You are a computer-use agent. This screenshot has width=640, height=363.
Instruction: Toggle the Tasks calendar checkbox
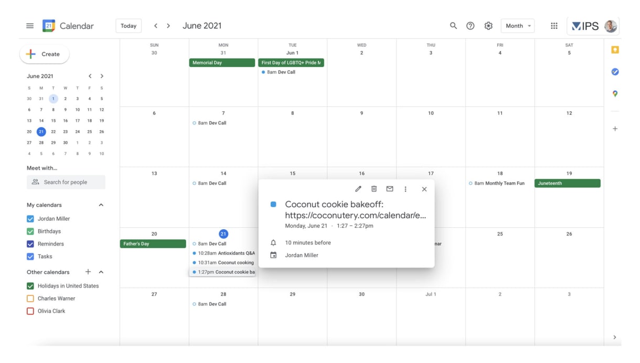(x=30, y=257)
